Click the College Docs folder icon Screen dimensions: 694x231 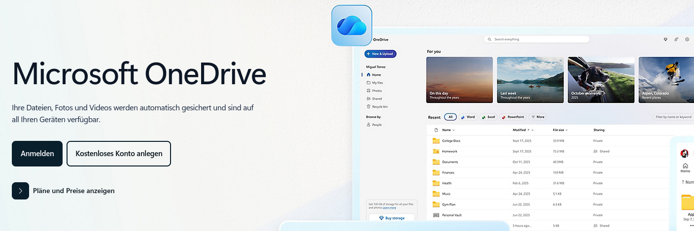coord(436,141)
